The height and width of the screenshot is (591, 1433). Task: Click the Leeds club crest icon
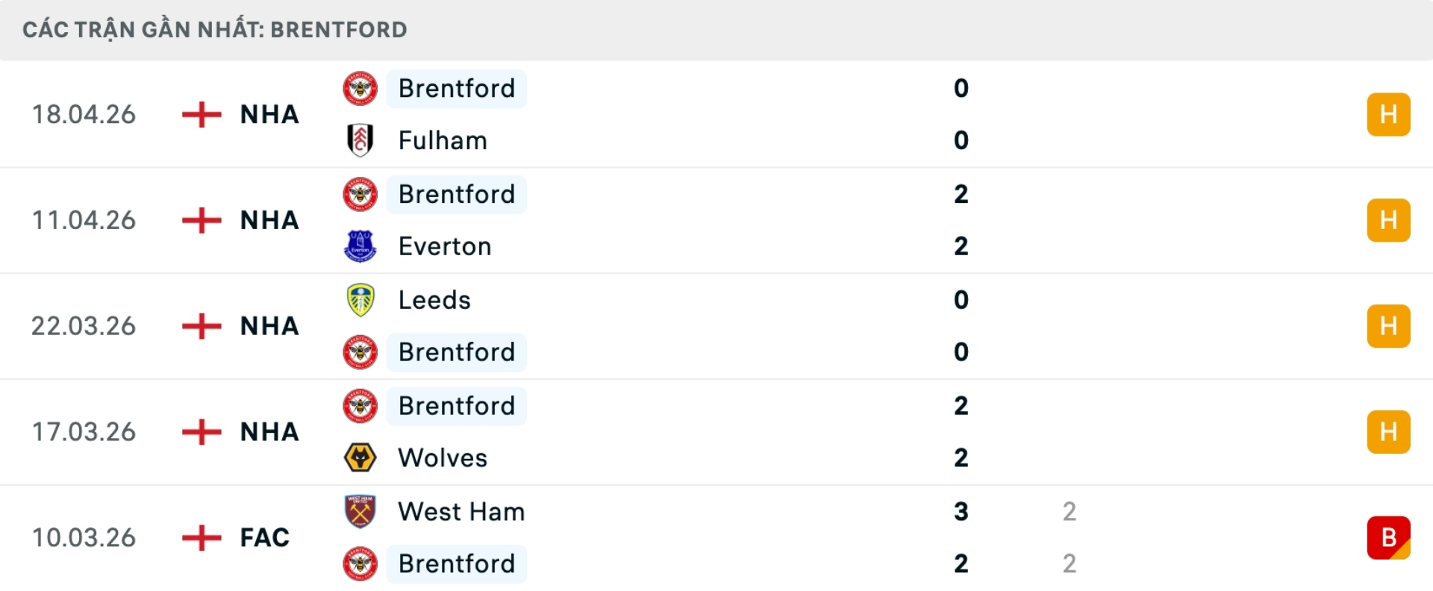[x=360, y=300]
